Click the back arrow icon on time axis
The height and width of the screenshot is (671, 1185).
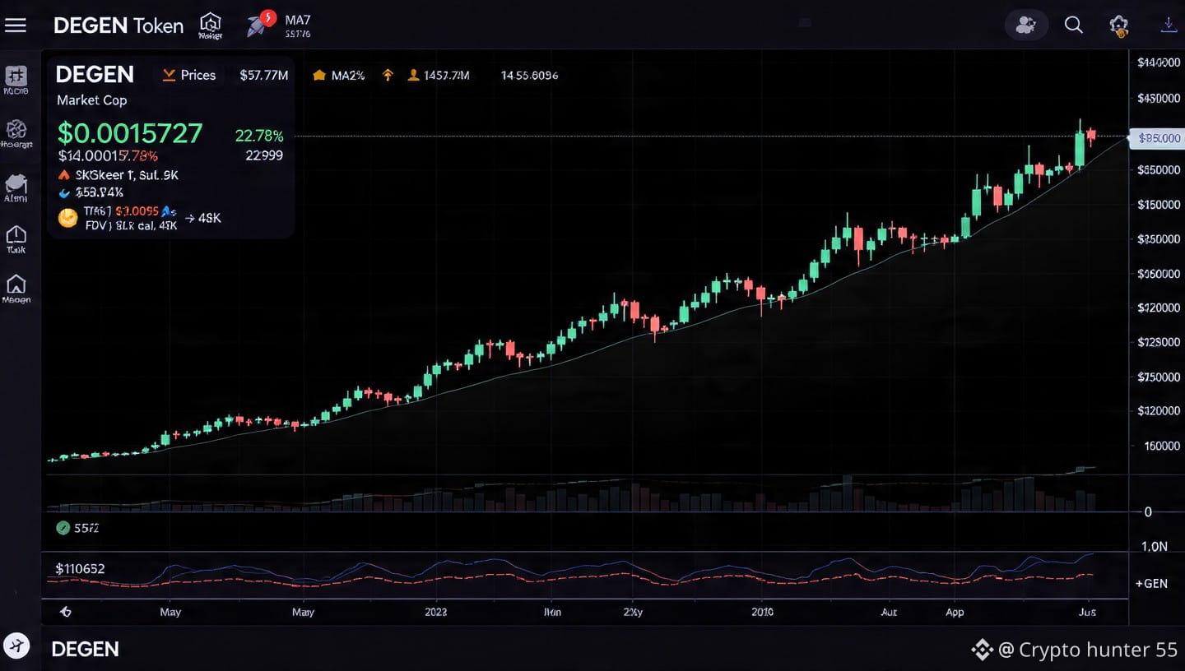[x=65, y=612]
